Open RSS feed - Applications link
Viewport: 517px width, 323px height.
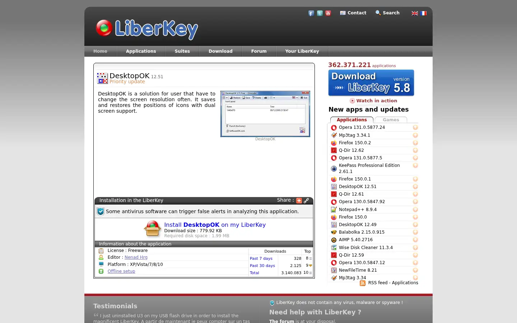[393, 283]
